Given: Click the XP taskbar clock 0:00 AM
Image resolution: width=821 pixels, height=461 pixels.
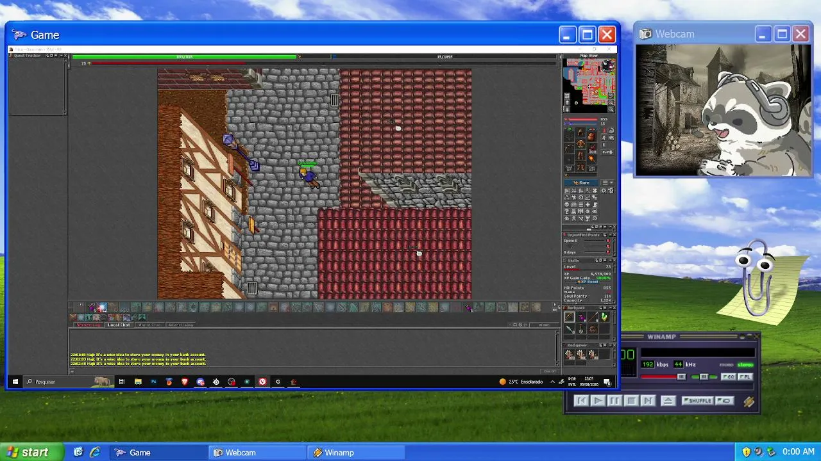Looking at the screenshot, I should [x=799, y=453].
